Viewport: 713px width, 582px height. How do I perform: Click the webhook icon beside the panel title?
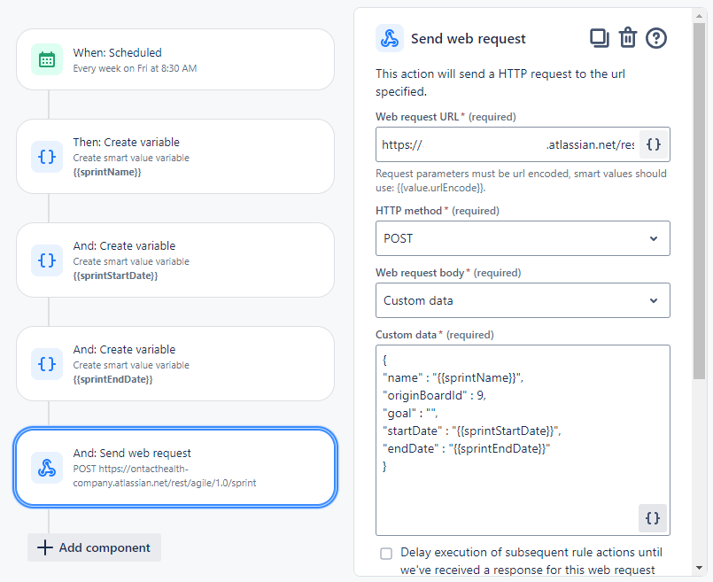[x=390, y=38]
